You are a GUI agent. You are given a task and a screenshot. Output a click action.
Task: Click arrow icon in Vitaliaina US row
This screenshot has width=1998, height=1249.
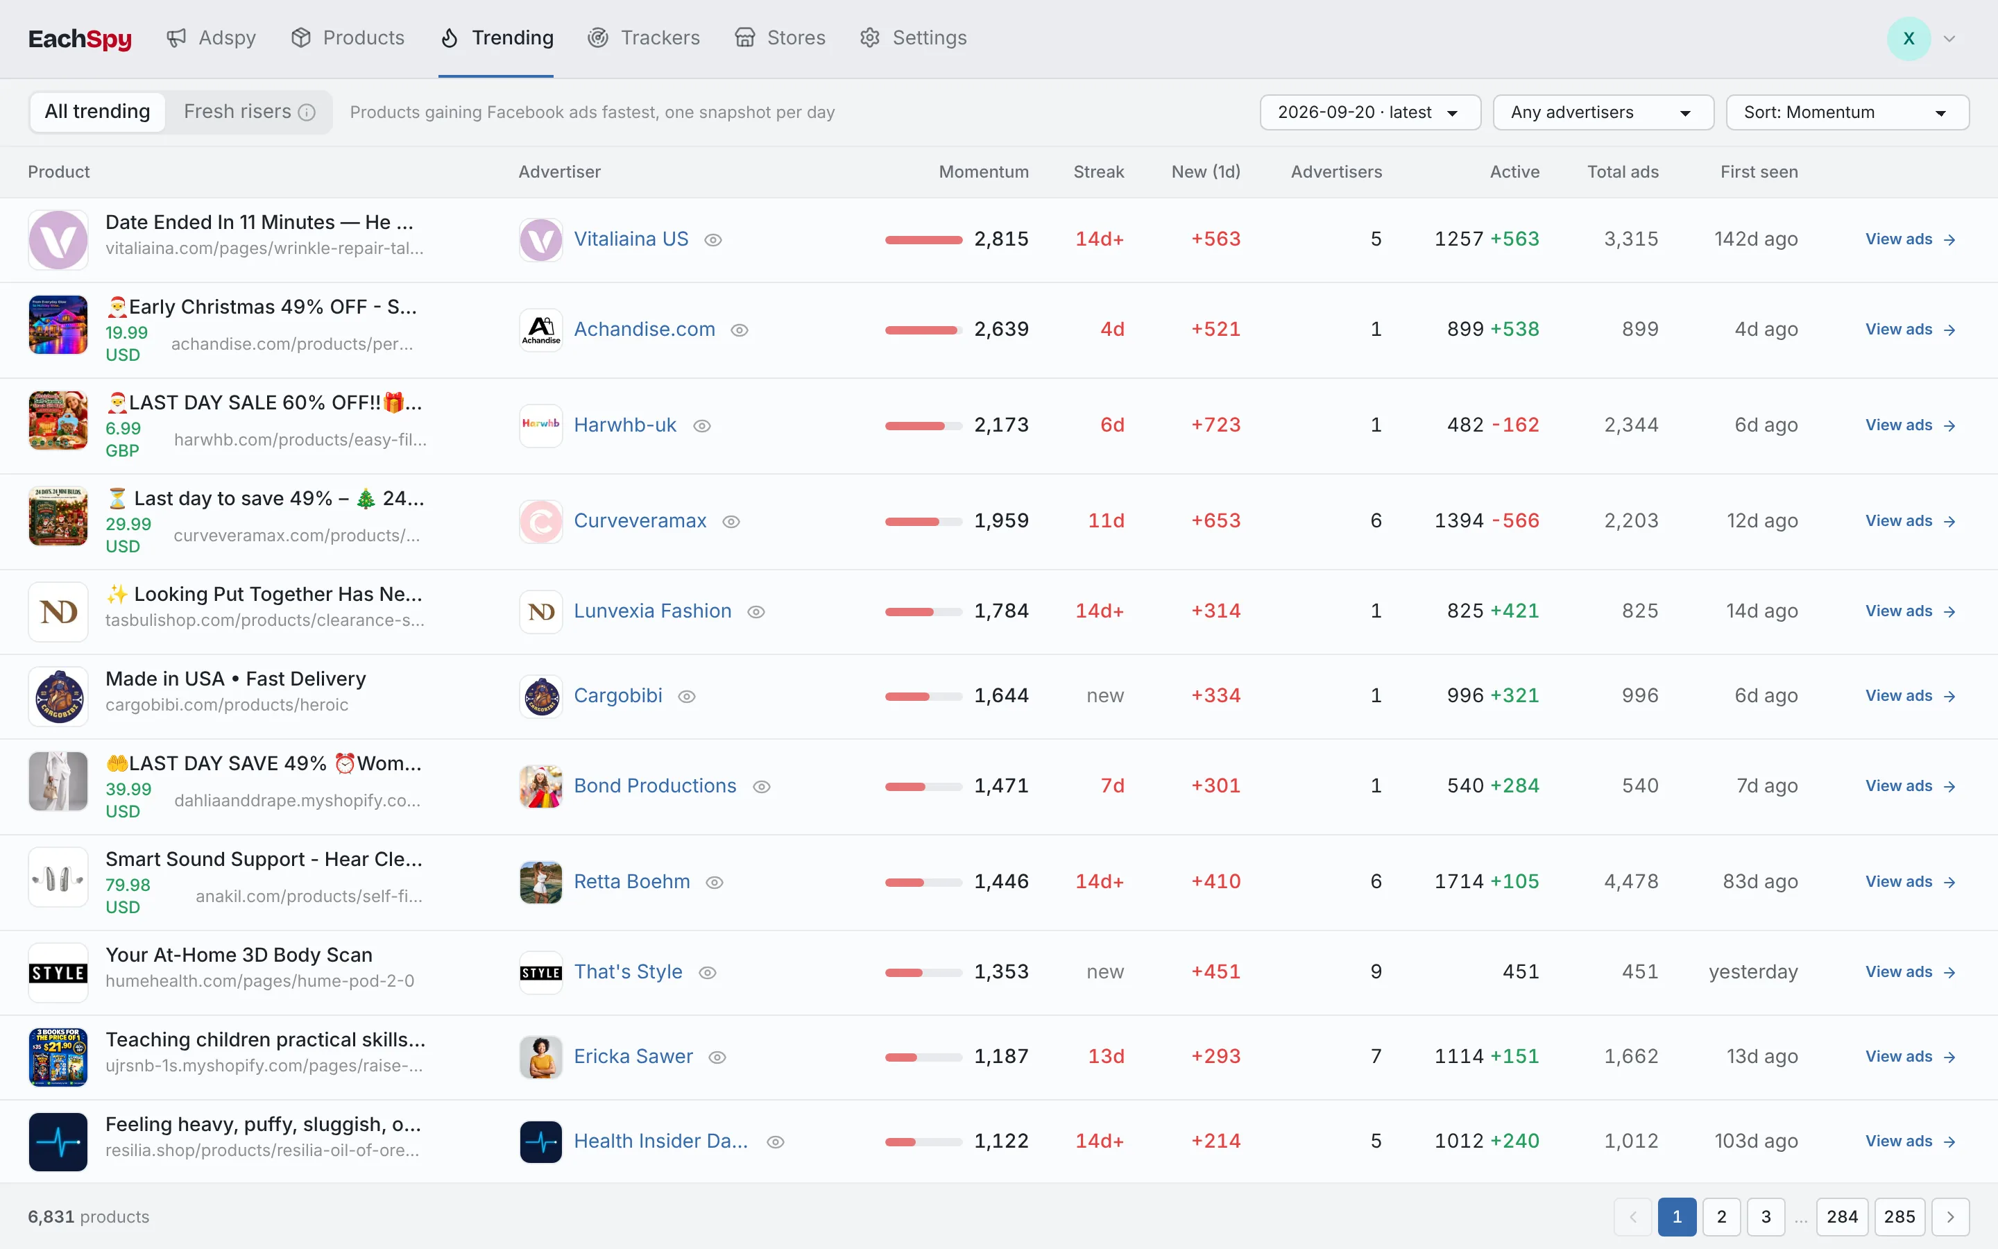(1949, 239)
